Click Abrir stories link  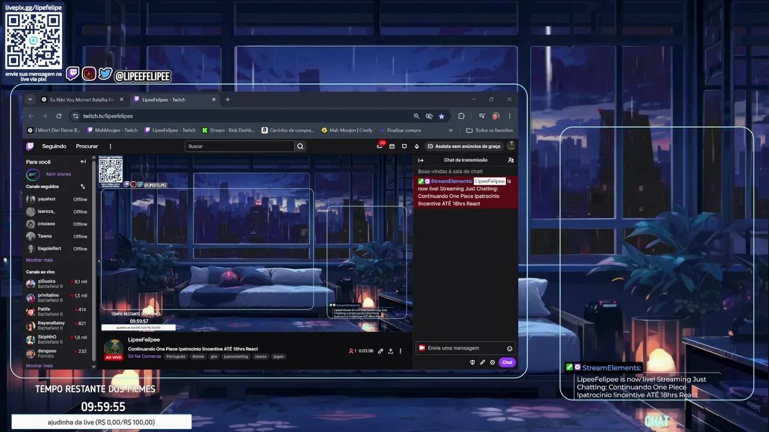pyautogui.click(x=58, y=174)
